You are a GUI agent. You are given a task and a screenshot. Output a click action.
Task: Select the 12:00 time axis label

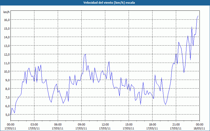(x=105, y=125)
